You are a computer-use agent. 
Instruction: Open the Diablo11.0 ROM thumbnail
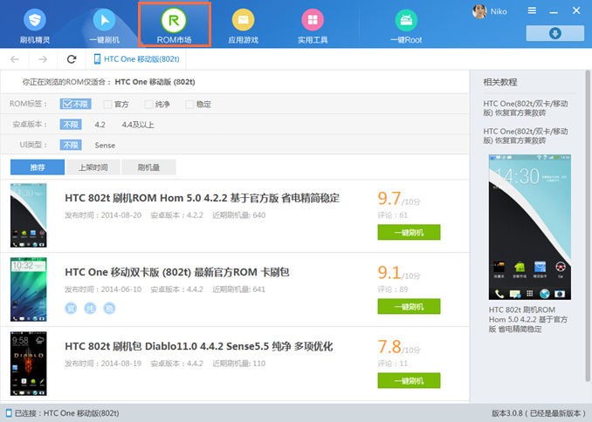pos(29,364)
